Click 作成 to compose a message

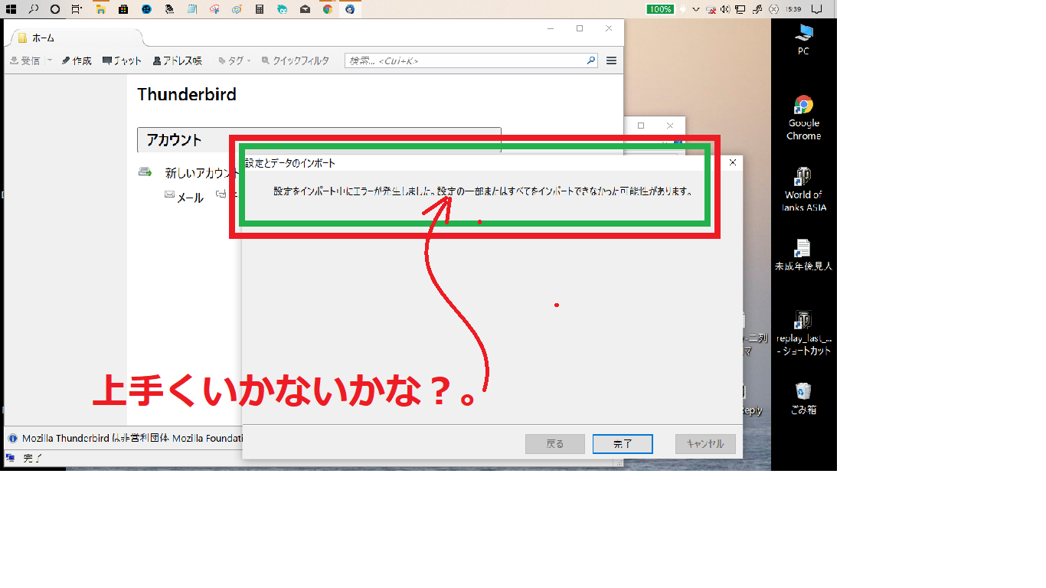click(77, 60)
